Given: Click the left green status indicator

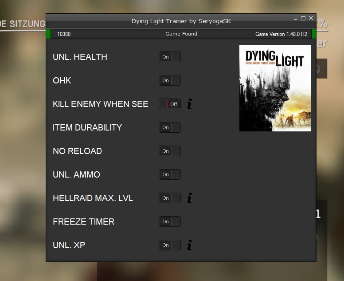Looking at the screenshot, I should pos(48,34).
